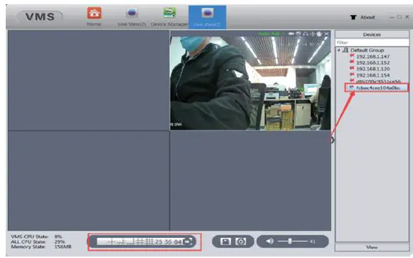Click the save view floppy icon
Screen dimensions: 413x258
[225, 242]
